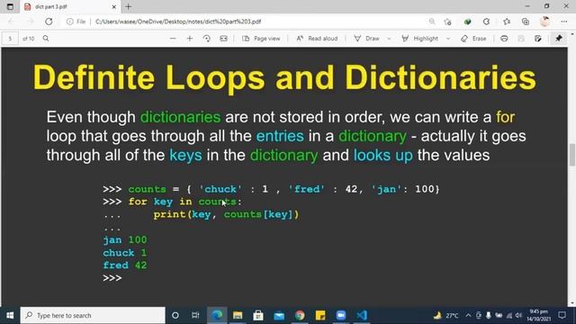Start Read aloud for the PDF
This screenshot has height=324, width=576.
click(x=317, y=38)
